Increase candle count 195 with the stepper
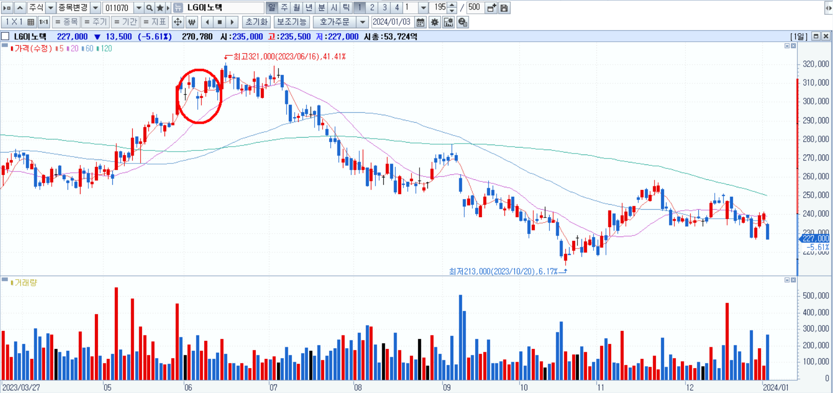Screen dimensions: 833x393 coord(451,5)
